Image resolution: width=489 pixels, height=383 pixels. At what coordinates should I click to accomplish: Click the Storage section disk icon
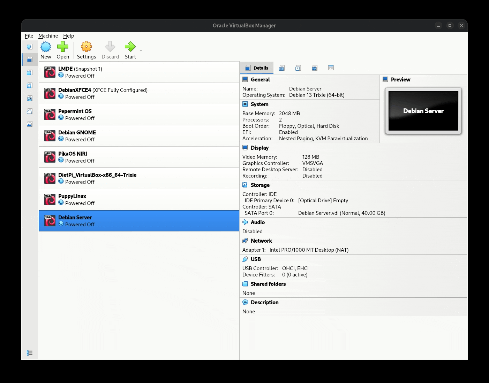tap(245, 185)
